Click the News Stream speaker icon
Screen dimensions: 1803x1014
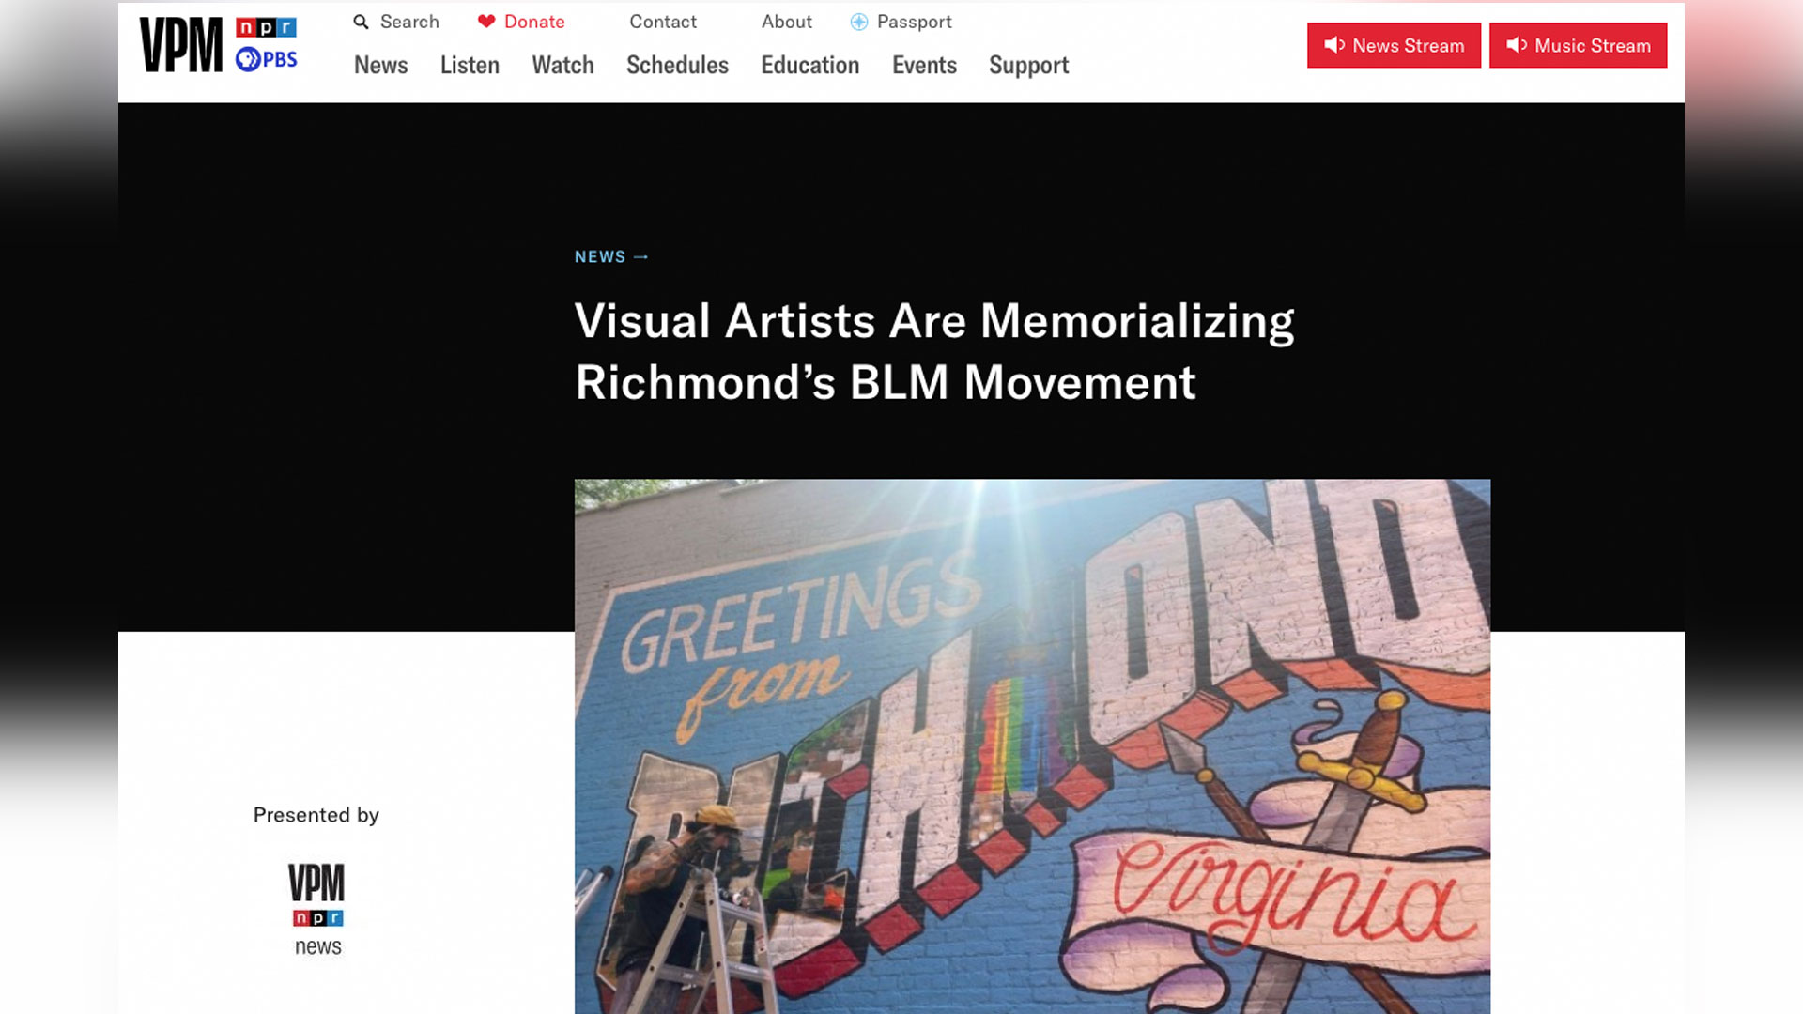[x=1334, y=45]
